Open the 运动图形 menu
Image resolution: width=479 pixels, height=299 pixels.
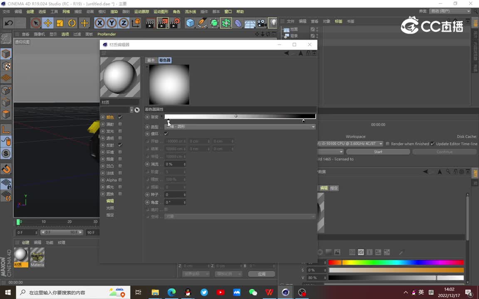[161, 12]
